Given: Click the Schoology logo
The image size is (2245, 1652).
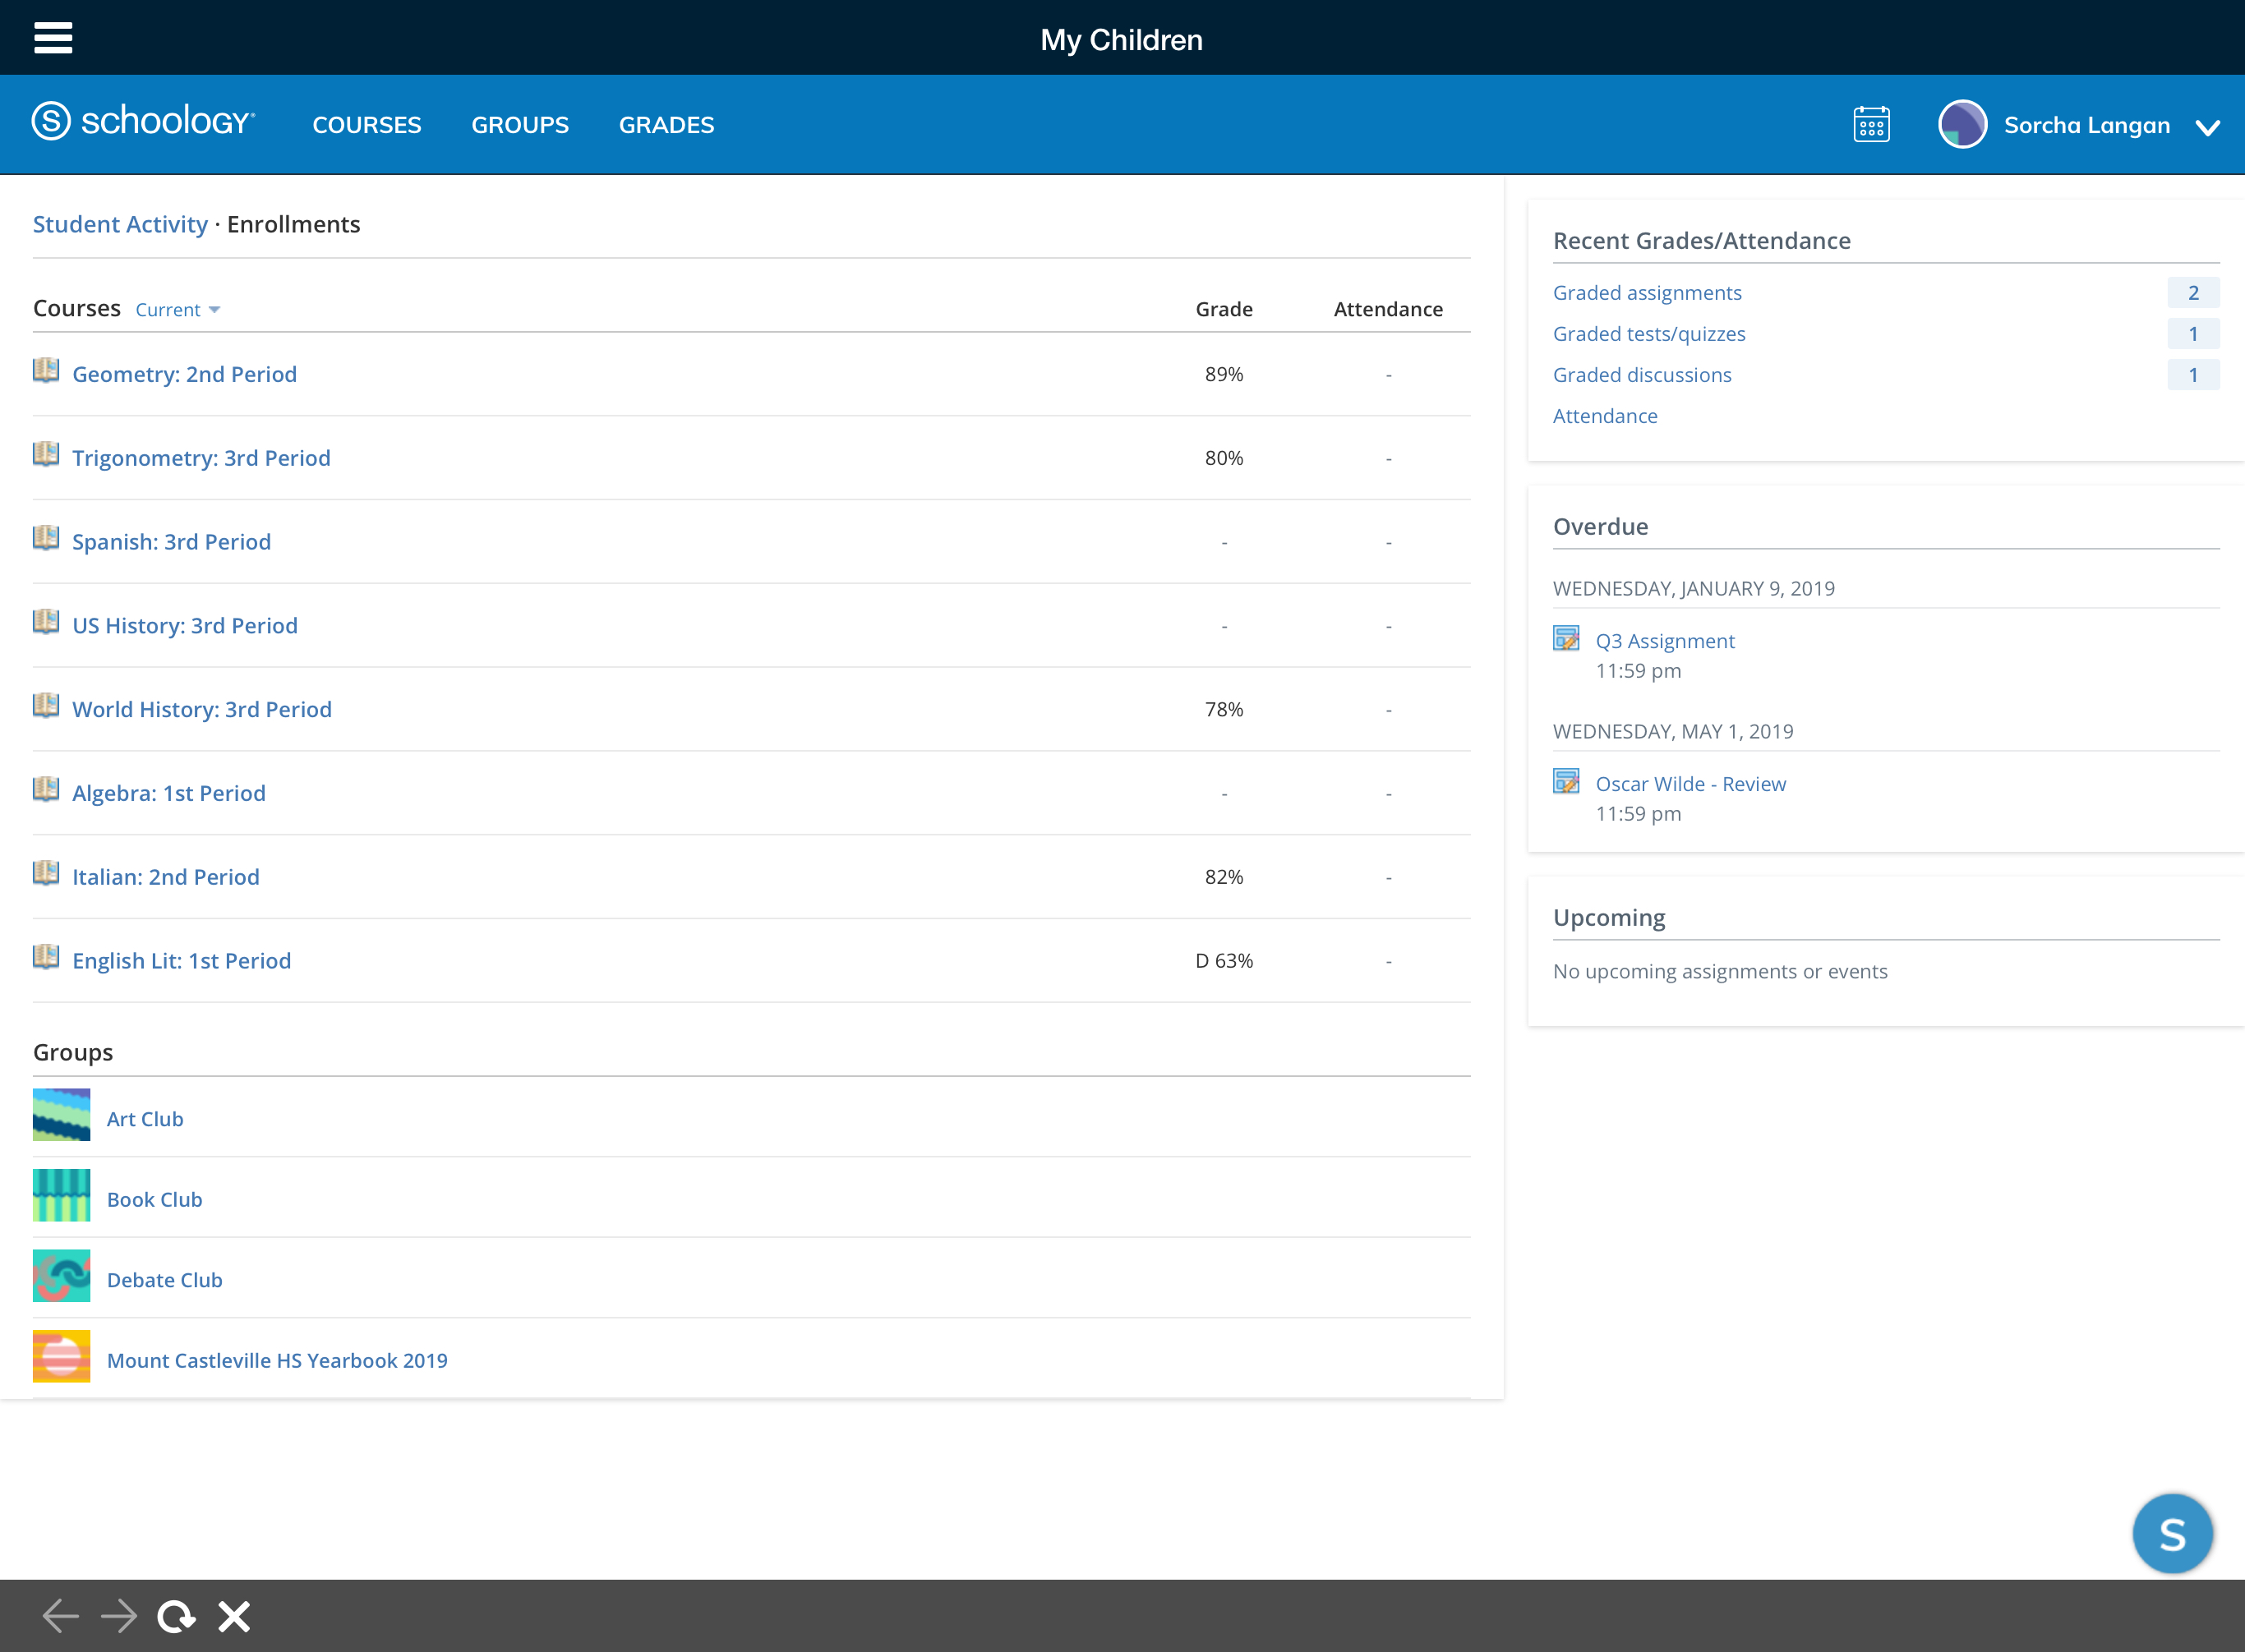Looking at the screenshot, I should (x=143, y=122).
